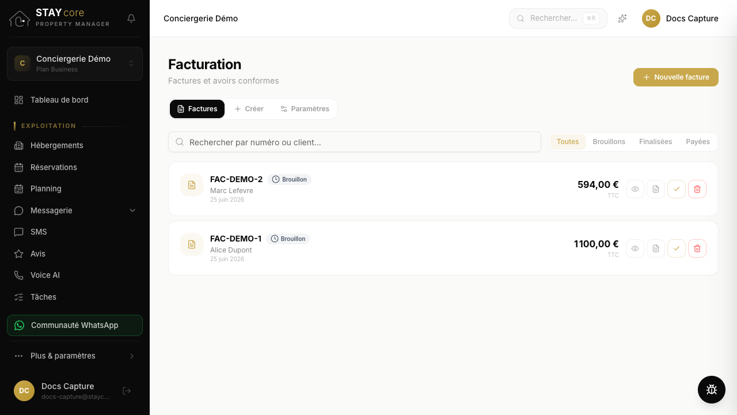Screen dimensions: 737x415
Task: Focus the global Rechercher field
Action: (x=558, y=18)
